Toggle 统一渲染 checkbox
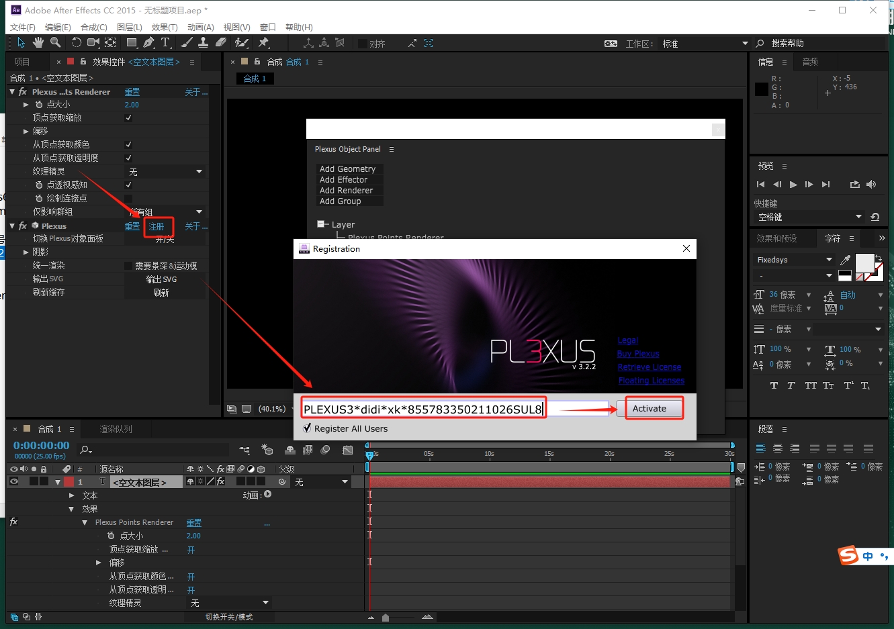The image size is (894, 629). click(128, 266)
